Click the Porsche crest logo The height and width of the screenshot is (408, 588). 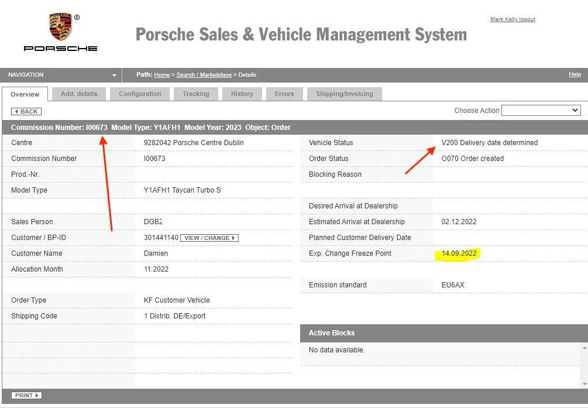point(60,26)
